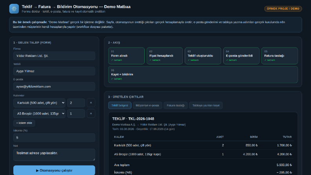Click the 850,00 ₺ unit price cell
The width and height of the screenshot is (311, 175).
pos(251,145)
